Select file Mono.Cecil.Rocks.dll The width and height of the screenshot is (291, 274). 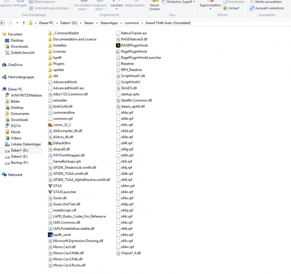click(67, 265)
